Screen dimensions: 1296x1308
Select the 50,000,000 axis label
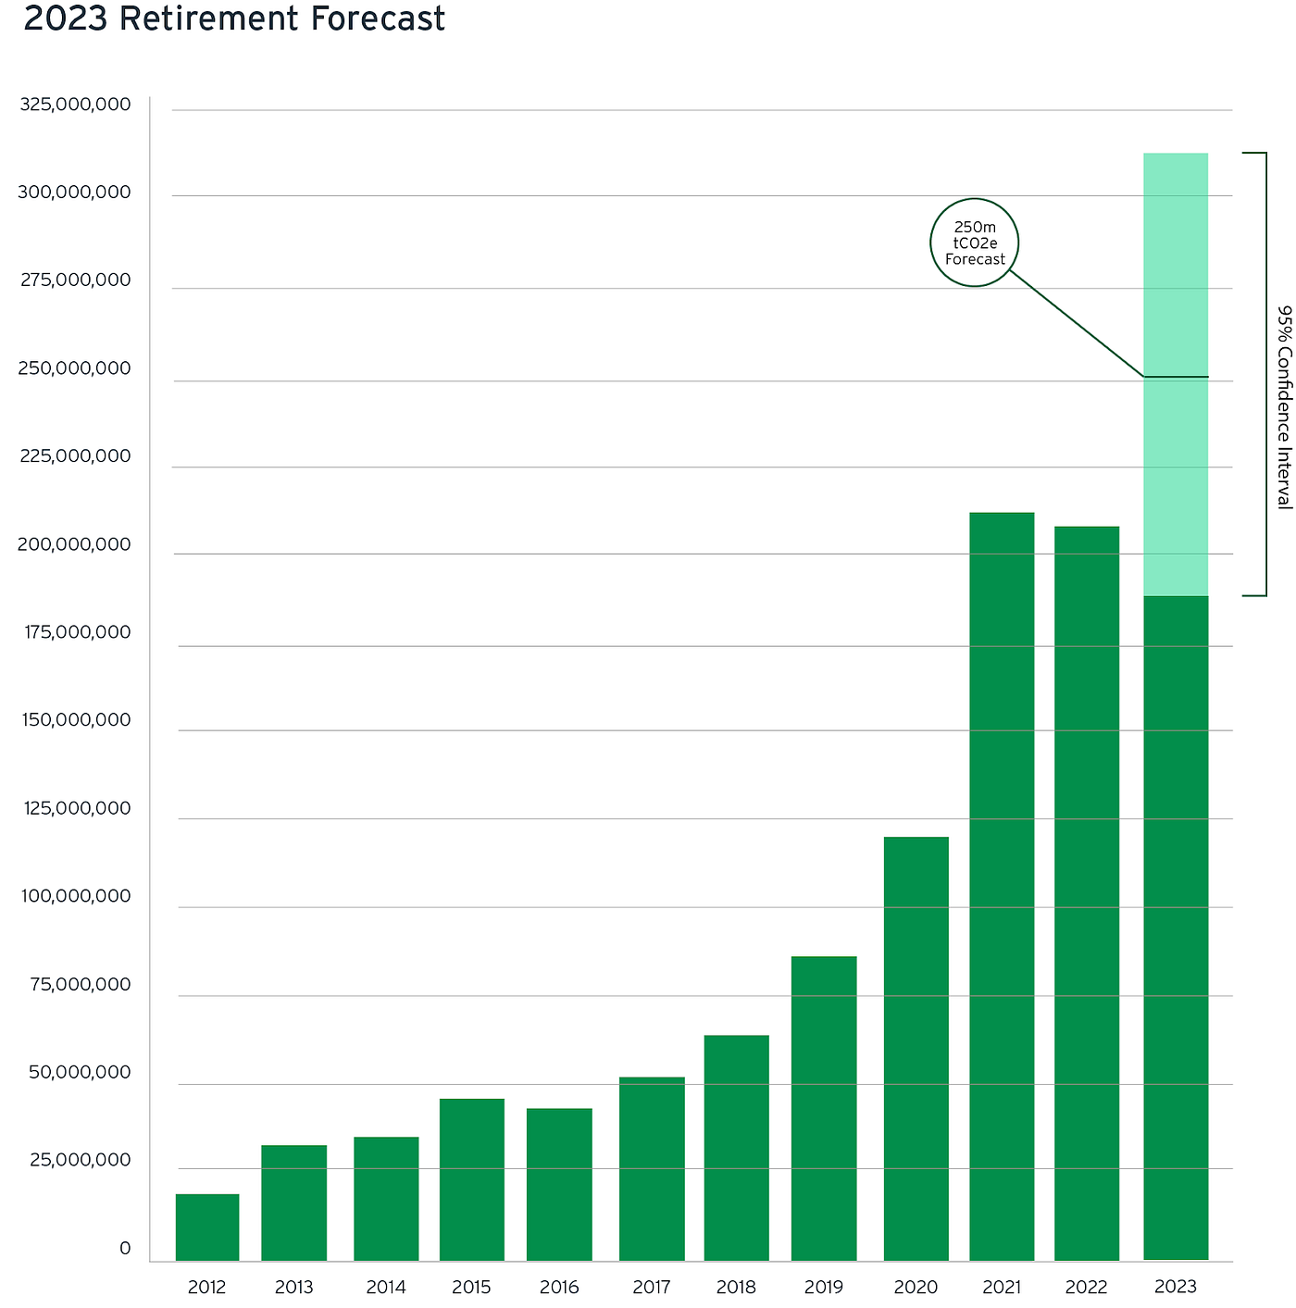pos(80,1072)
